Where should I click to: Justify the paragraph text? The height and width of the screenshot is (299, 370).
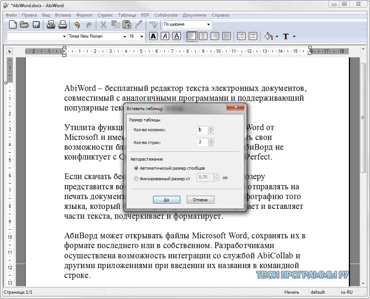(x=226, y=36)
